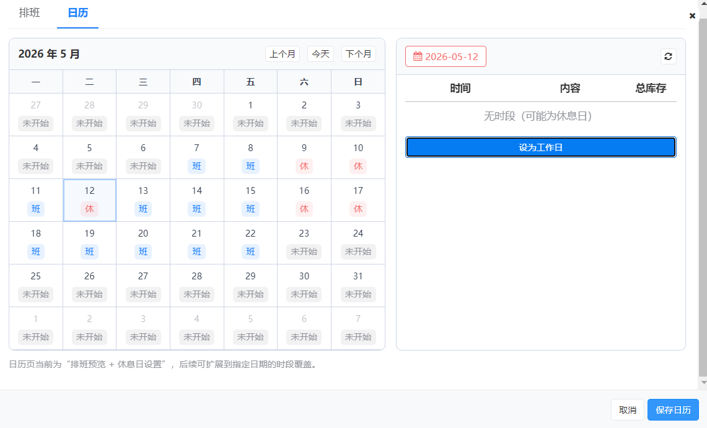Pick May 10 in the calendar
The width and height of the screenshot is (707, 428).
(x=358, y=157)
